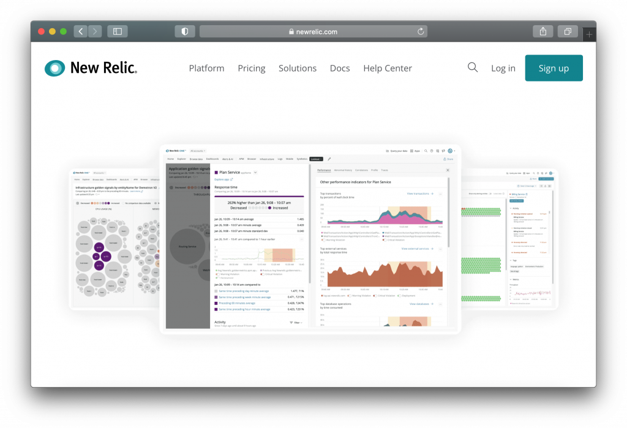Expand the Plan Service chevron dropdown
627x428 pixels.
[255, 173]
